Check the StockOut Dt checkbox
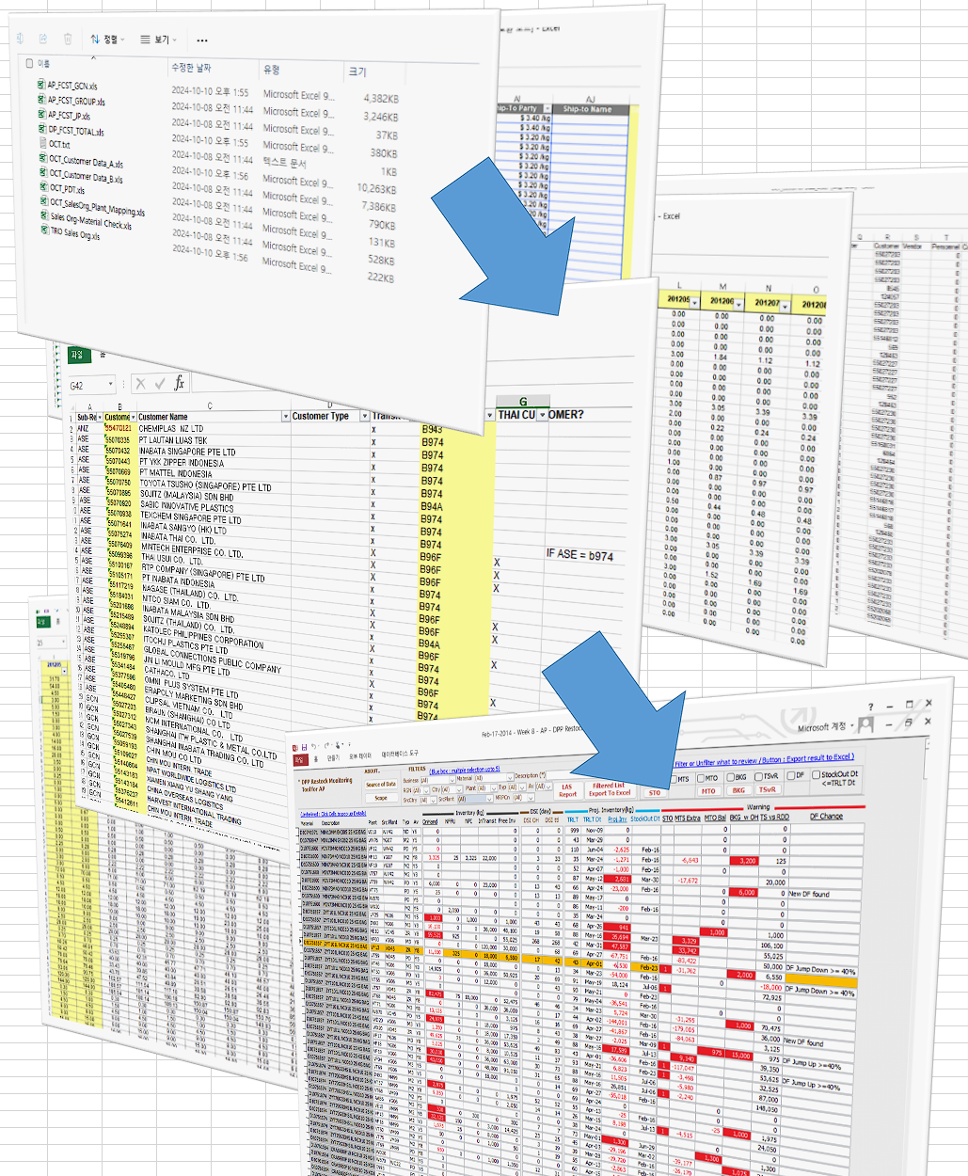This screenshot has width=968, height=1176. [816, 774]
